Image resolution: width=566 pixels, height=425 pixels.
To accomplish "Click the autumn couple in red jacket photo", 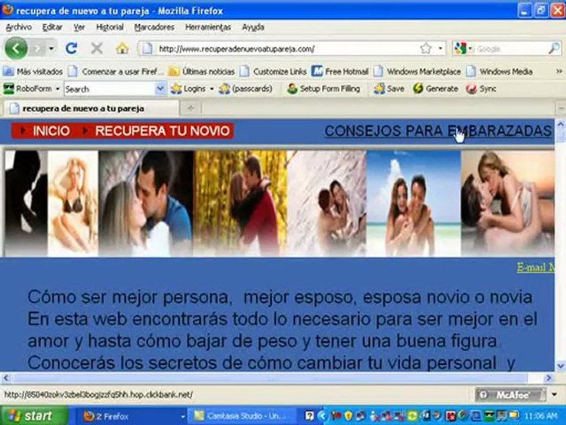I will [241, 204].
